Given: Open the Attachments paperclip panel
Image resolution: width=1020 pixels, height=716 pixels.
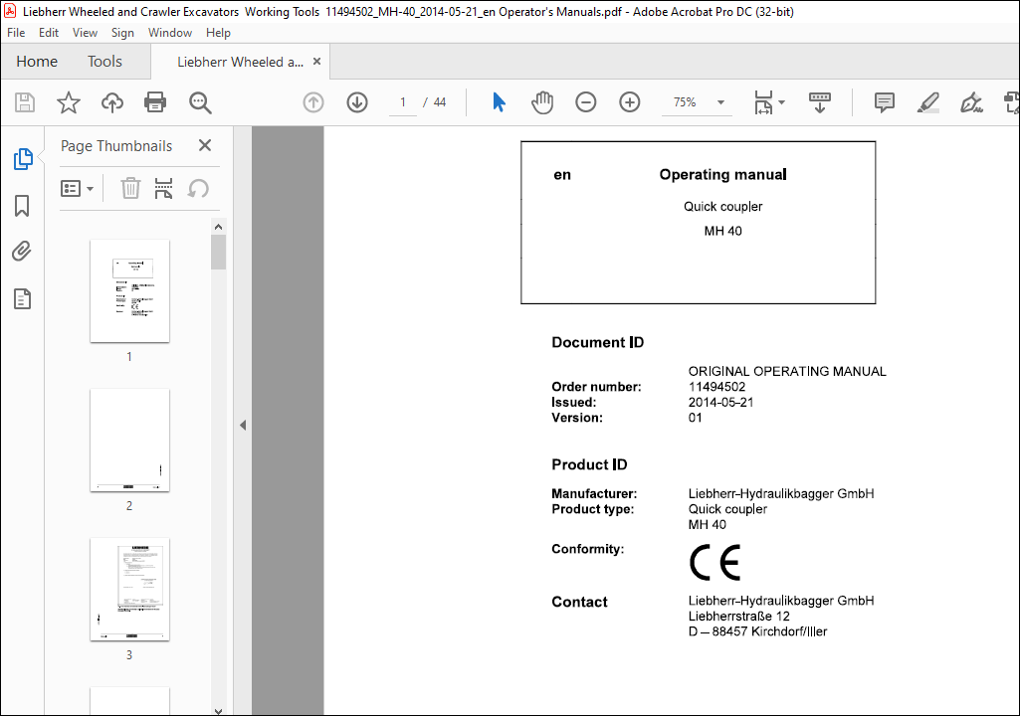Looking at the screenshot, I should point(22,252).
